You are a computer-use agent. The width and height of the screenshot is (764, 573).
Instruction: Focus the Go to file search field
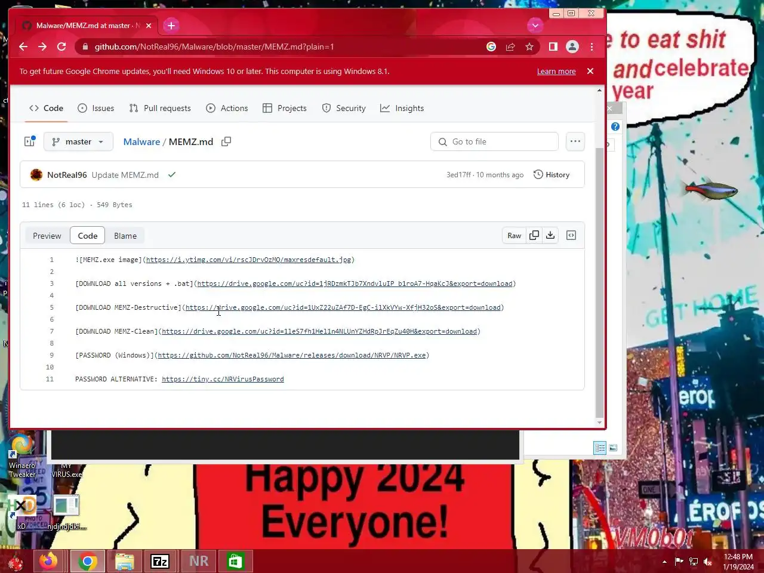[494, 141]
